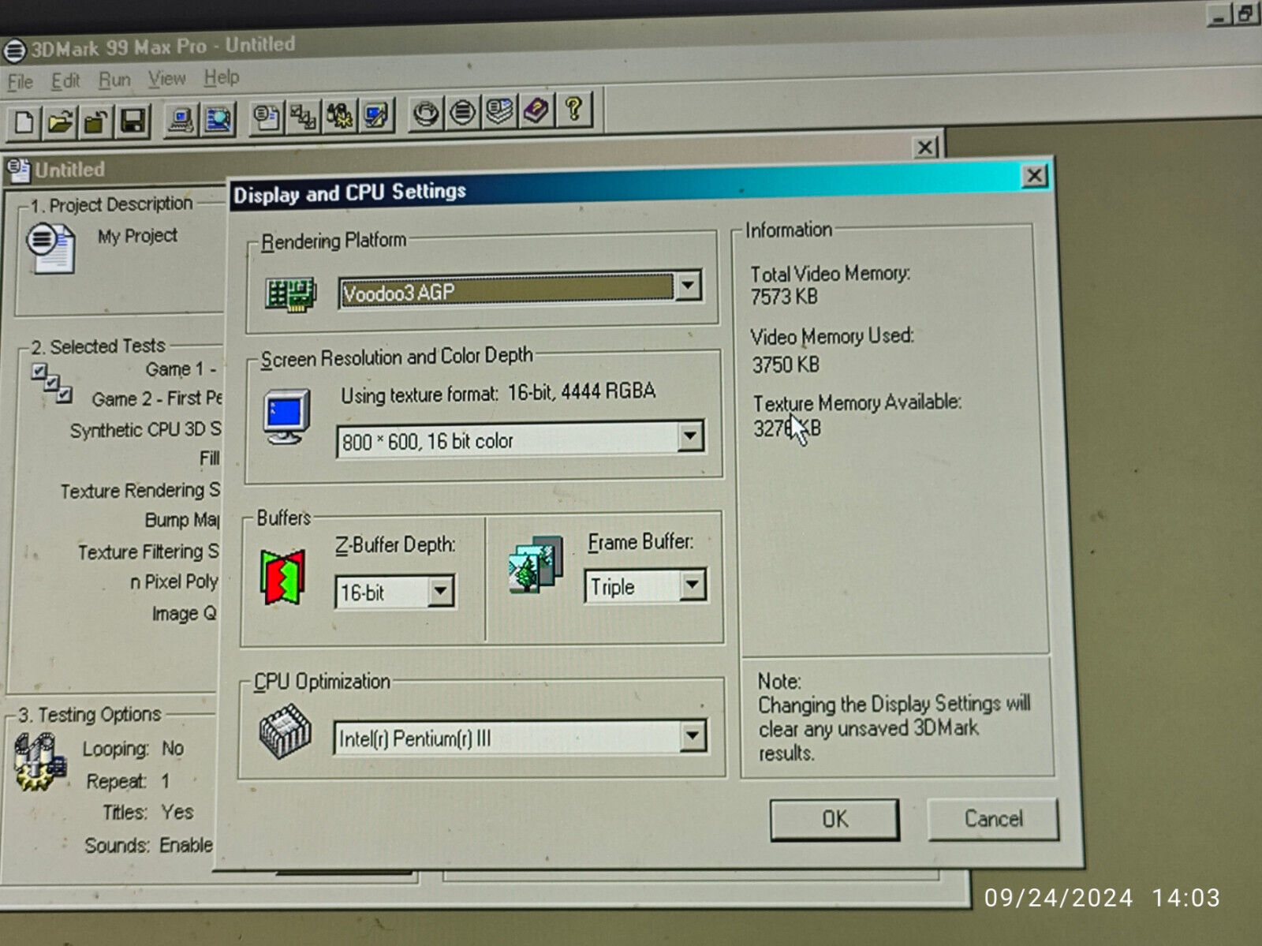The image size is (1262, 946).
Task: Click the Testing Options gears icon
Action: point(38,761)
